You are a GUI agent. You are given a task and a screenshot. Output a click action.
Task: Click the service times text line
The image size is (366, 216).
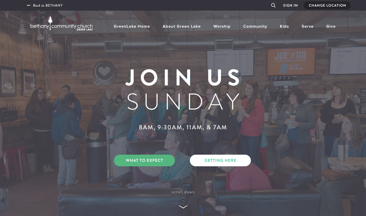[x=183, y=127]
